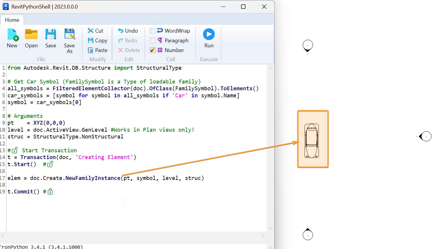The height and width of the screenshot is (249, 435).
Task: Delete the selection in Edit group
Action: click(129, 50)
